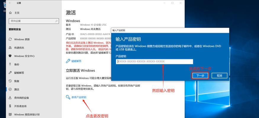Click the wrench icon next to 疑难解答 link
This screenshot has width=259, height=118.
click(x=68, y=61)
